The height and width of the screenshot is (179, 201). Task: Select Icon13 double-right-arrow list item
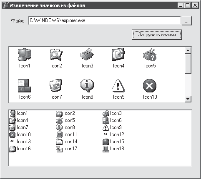coord(20,142)
